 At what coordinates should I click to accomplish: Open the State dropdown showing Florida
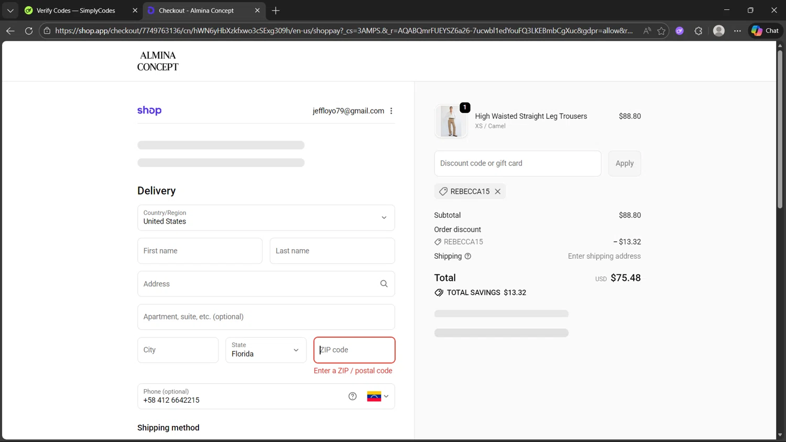[x=266, y=350]
